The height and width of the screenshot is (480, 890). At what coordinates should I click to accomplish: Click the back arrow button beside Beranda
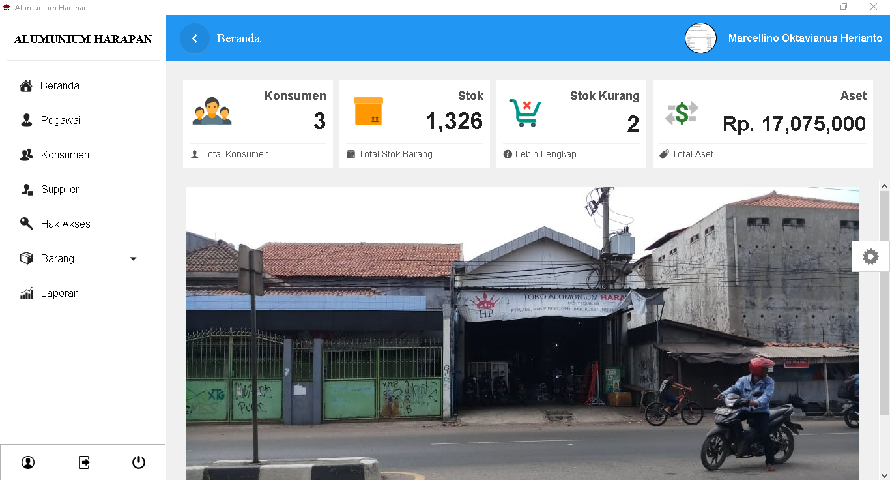[195, 38]
